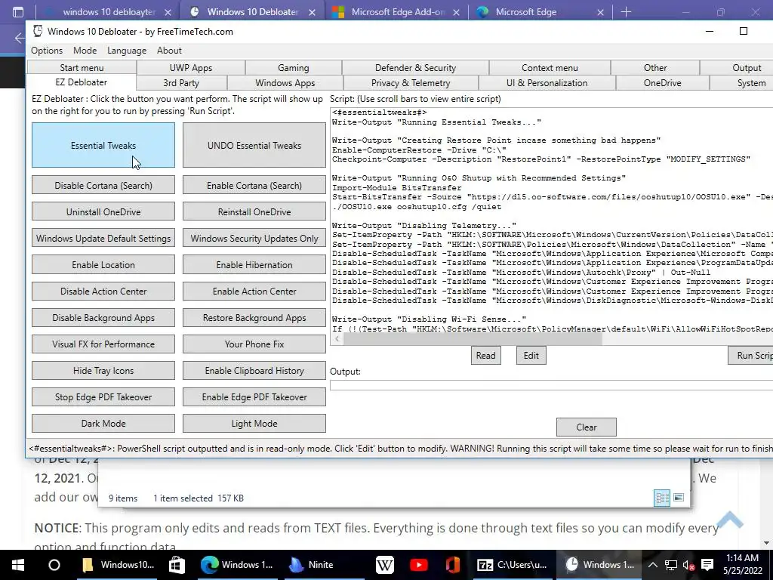This screenshot has height=580, width=773.
Task: Click Enable Clipboard History
Action: click(x=254, y=370)
